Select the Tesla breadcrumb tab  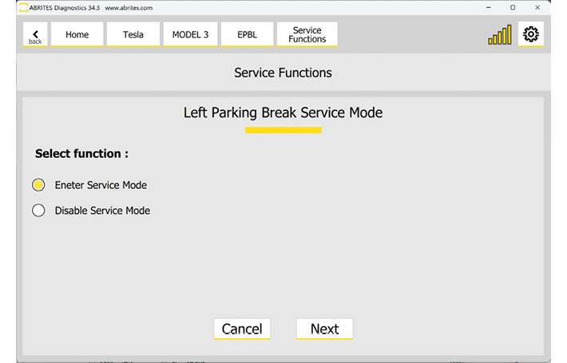point(133,34)
